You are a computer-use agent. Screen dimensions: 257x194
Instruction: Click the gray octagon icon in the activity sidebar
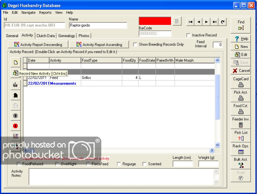coord(15,116)
